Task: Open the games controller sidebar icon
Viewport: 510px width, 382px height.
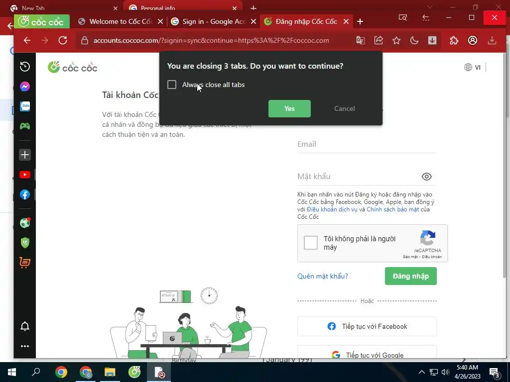Action: (25, 126)
